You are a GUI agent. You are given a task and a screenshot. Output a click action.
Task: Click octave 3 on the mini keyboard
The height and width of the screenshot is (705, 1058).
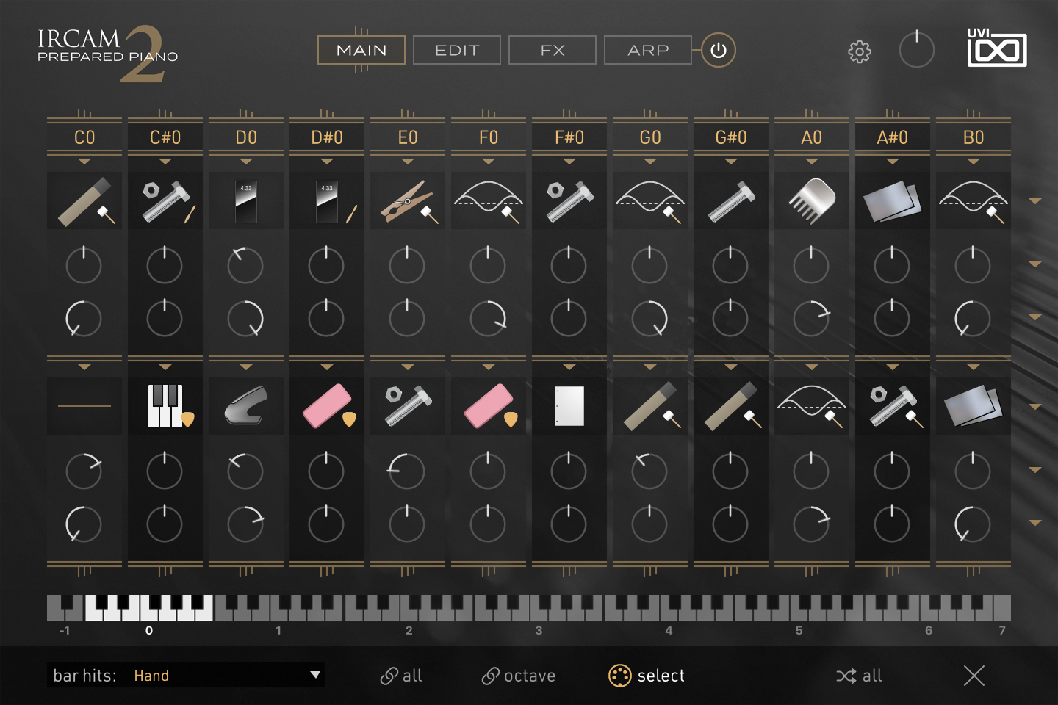pyautogui.click(x=539, y=607)
